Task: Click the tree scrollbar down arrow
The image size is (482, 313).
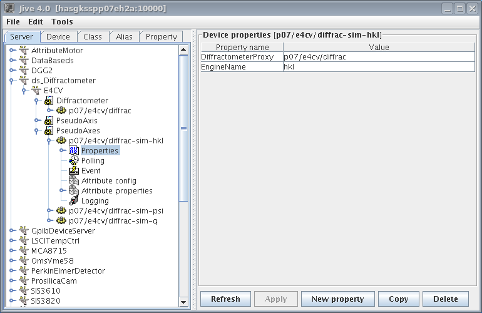Action: (x=183, y=302)
